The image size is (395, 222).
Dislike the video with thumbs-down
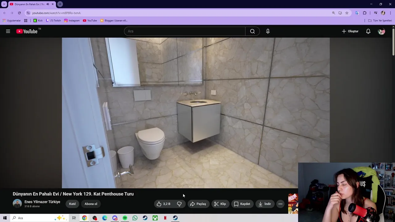179,204
